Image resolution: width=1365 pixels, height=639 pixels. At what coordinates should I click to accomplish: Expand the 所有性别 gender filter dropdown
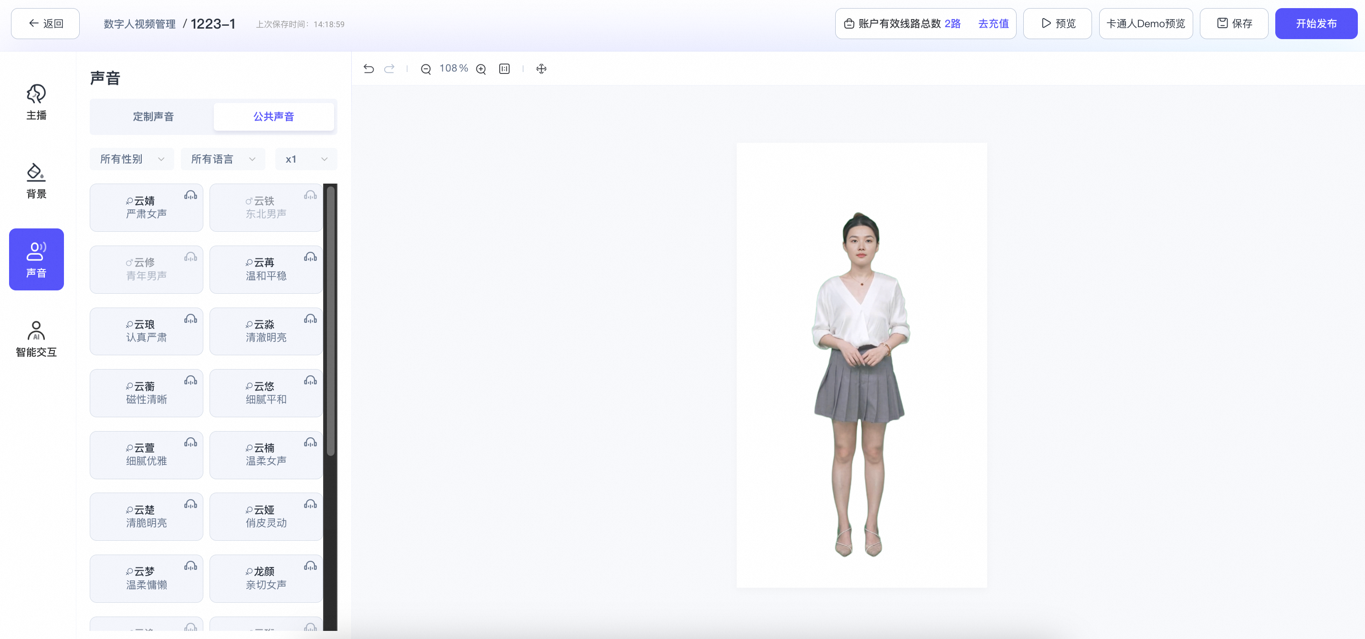pyautogui.click(x=132, y=159)
